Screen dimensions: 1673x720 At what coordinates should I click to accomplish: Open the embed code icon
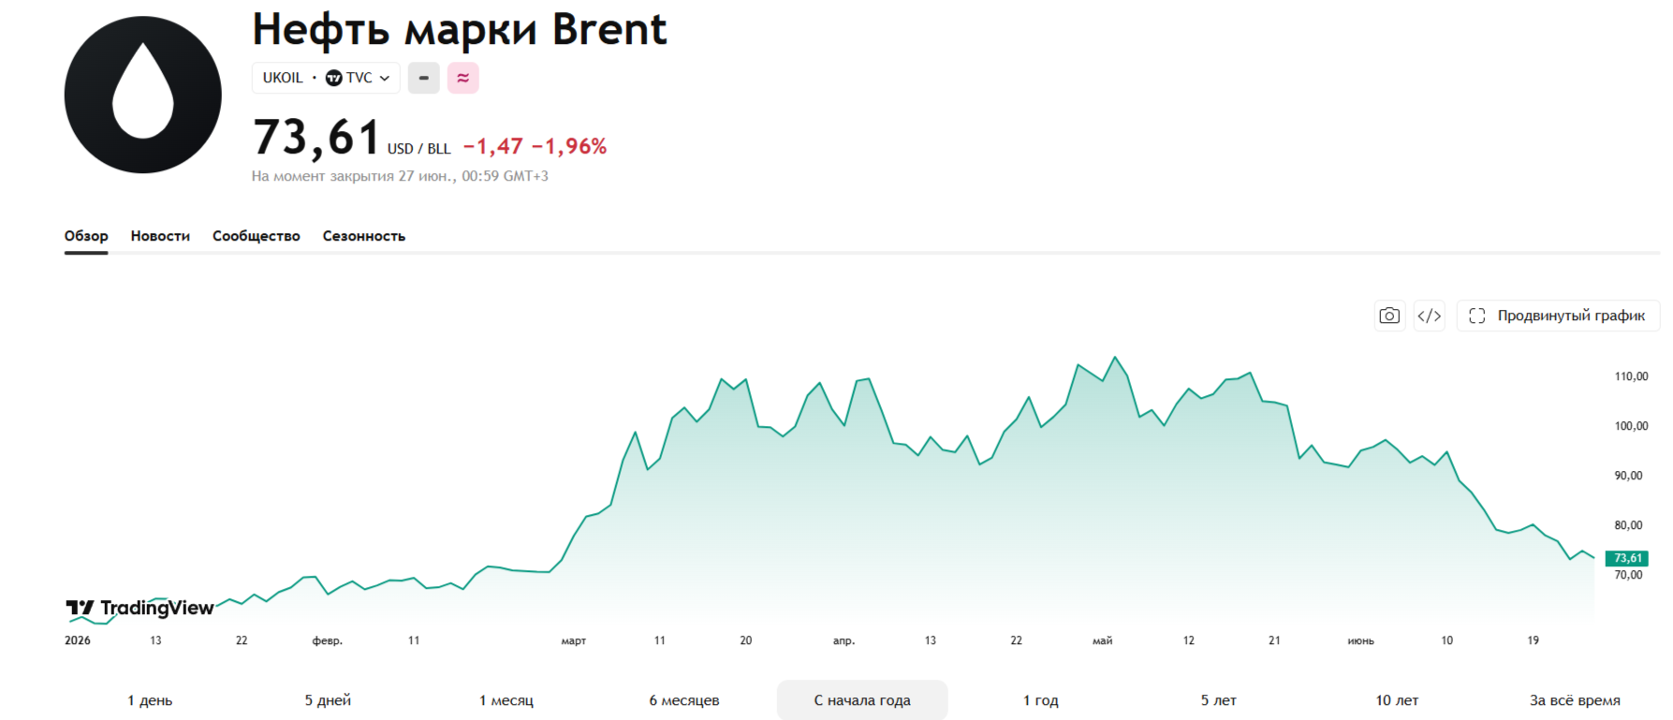(x=1429, y=316)
